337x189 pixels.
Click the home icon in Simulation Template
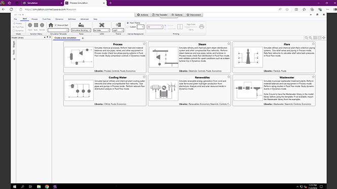point(51,25)
